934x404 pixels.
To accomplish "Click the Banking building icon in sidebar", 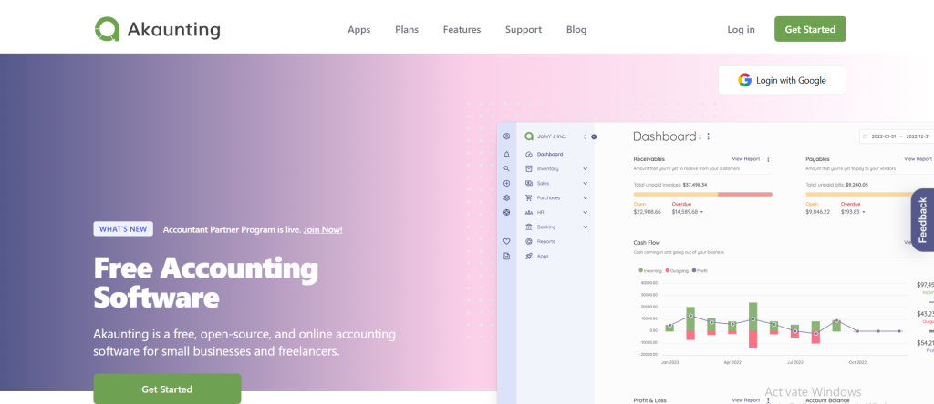I will [529, 227].
